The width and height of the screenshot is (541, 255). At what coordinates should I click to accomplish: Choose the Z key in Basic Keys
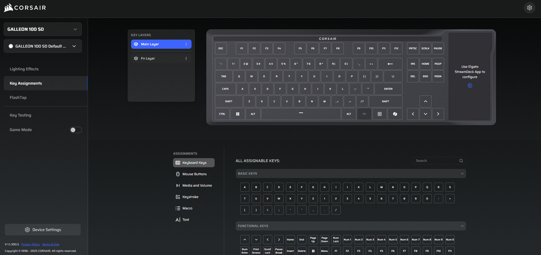pos(313,199)
